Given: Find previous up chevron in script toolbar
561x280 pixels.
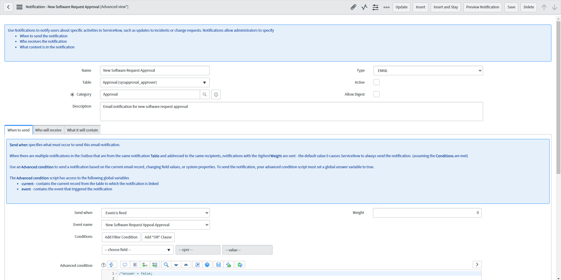Looking at the screenshot, I should (x=186, y=265).
